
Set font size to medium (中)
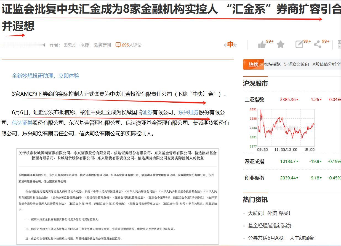click(230, 45)
